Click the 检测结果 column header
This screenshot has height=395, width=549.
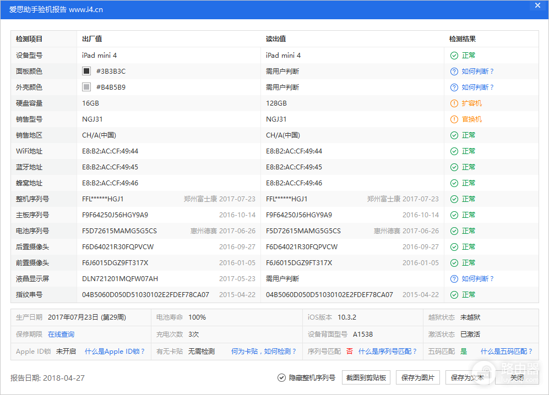pyautogui.click(x=463, y=39)
